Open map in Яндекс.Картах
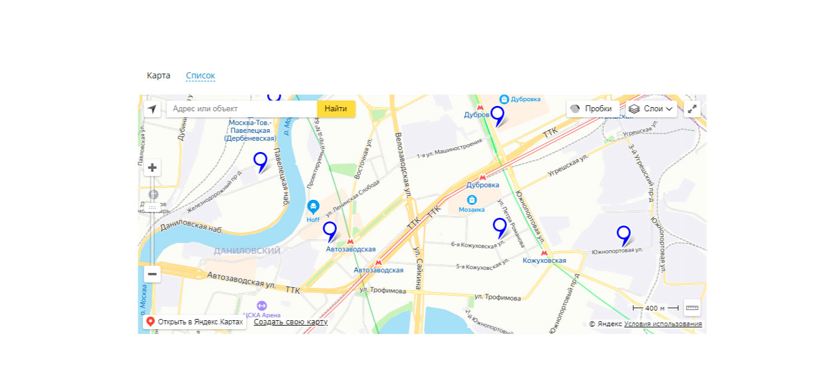The height and width of the screenshot is (389, 838). (195, 322)
